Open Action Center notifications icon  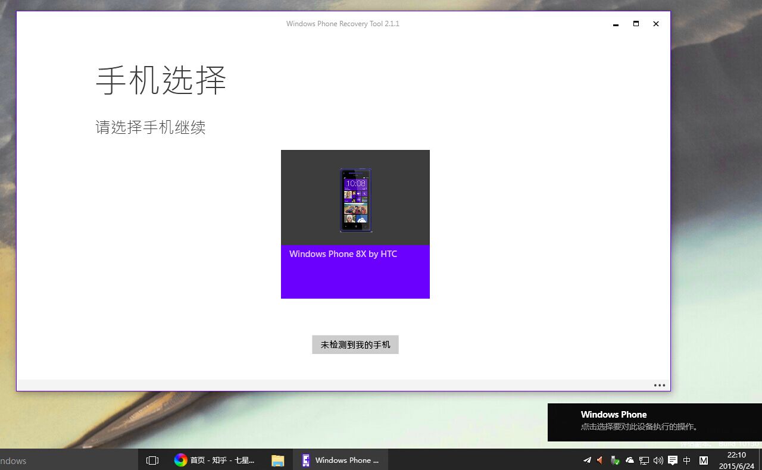[x=673, y=460]
